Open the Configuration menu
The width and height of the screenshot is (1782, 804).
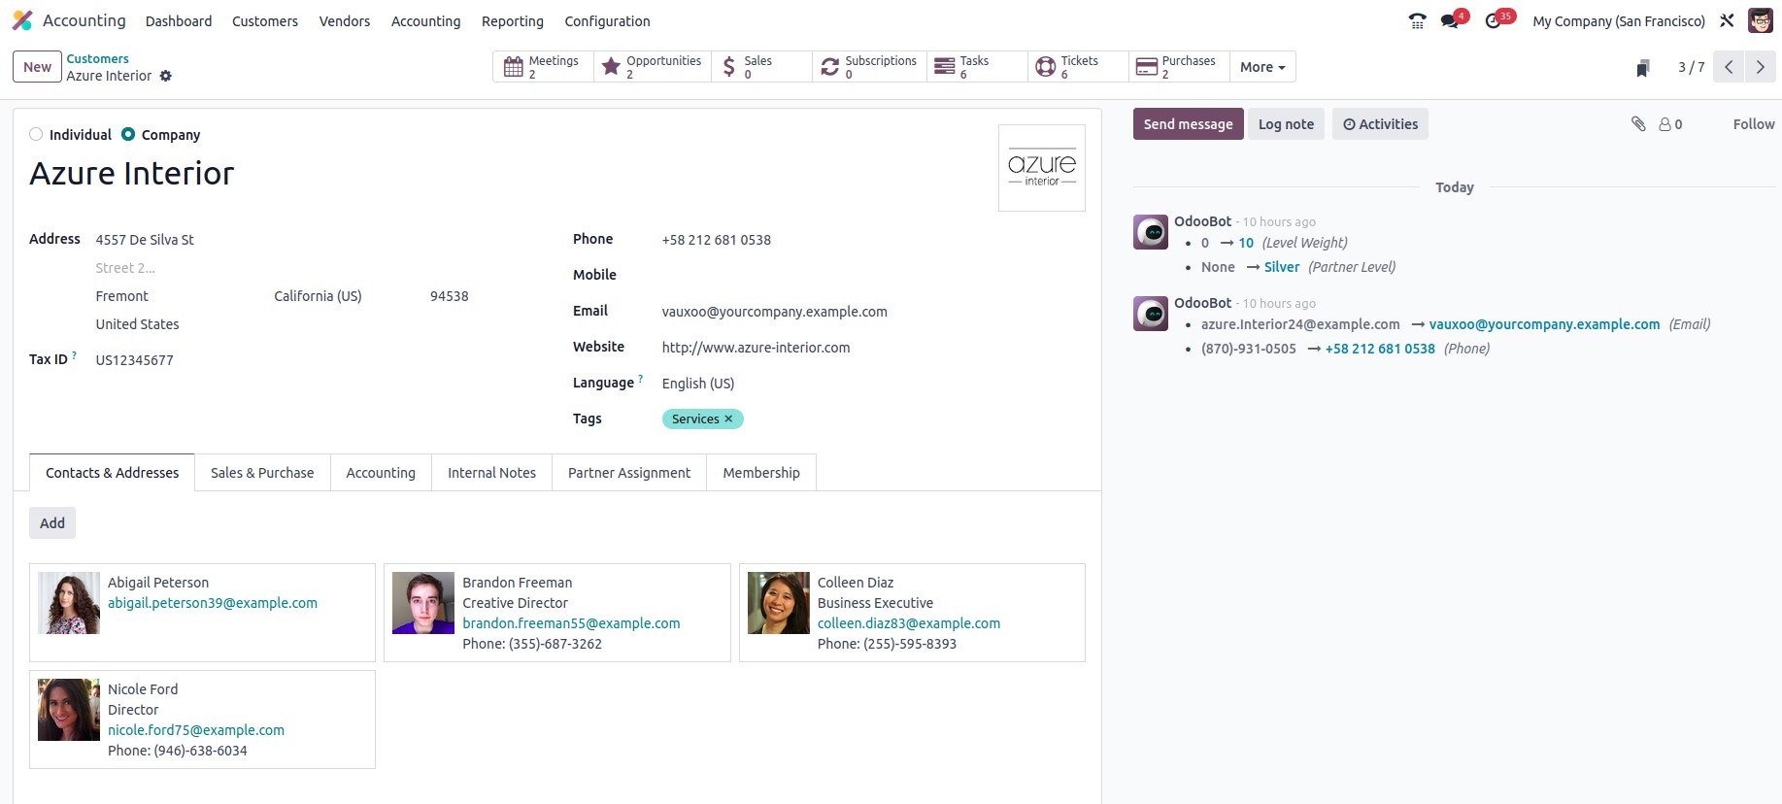click(608, 21)
